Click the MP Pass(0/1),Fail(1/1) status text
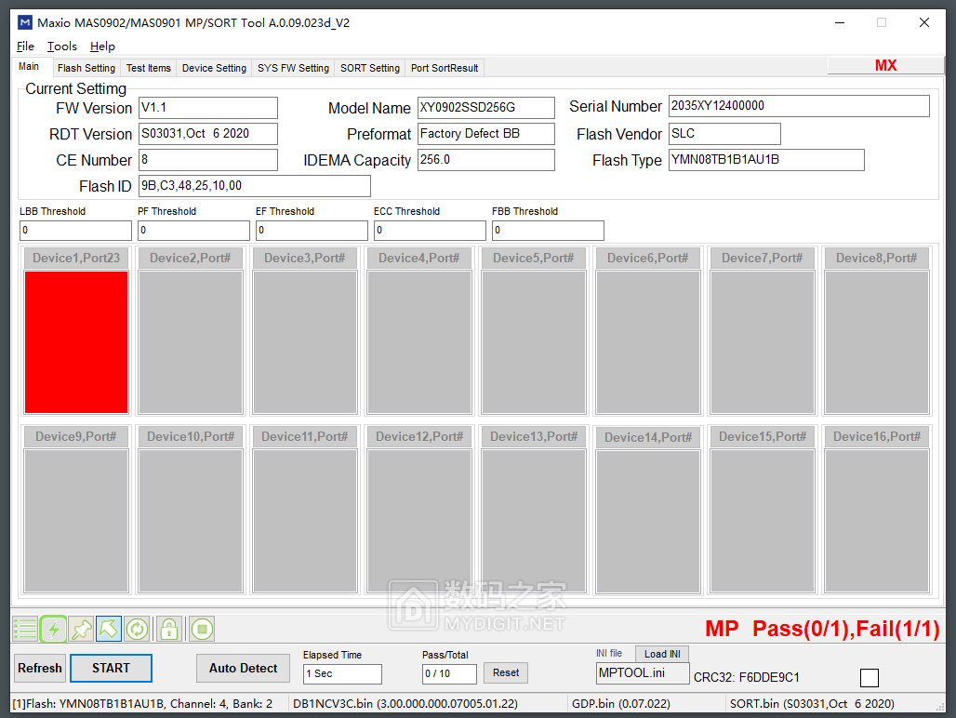 tap(822, 629)
